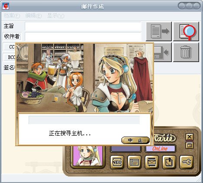Open the 档案(F) menu
The width and height of the screenshot is (203, 183).
point(12,16)
